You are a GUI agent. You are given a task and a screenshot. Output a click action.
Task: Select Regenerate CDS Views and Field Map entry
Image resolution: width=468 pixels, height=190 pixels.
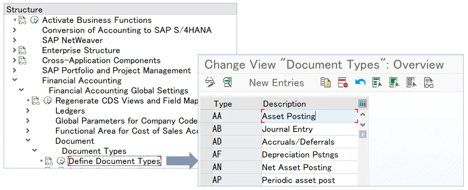point(127,101)
